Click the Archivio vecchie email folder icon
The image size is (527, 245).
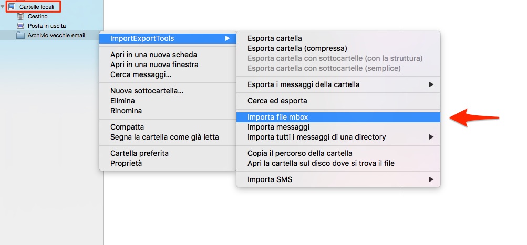[x=20, y=35]
